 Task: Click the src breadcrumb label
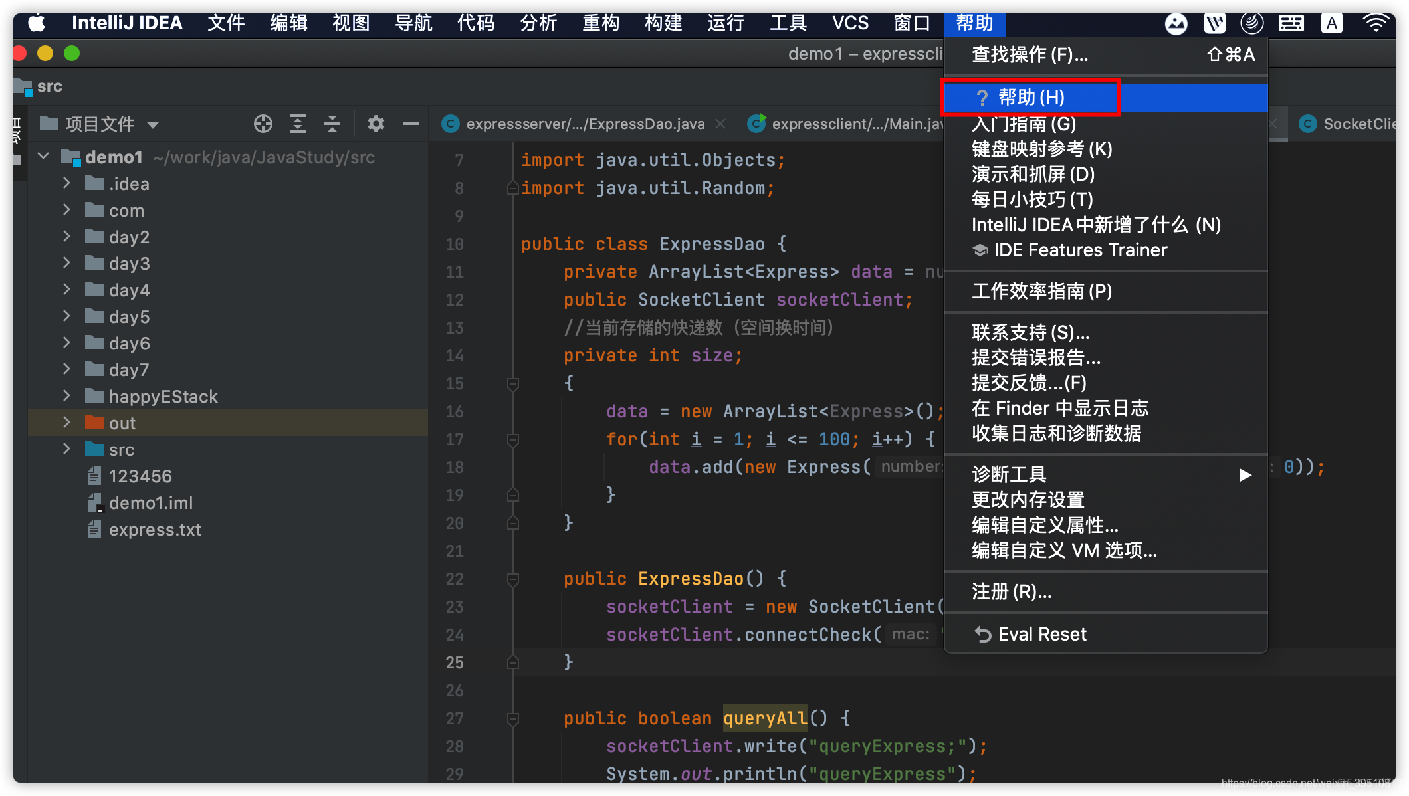click(x=50, y=86)
